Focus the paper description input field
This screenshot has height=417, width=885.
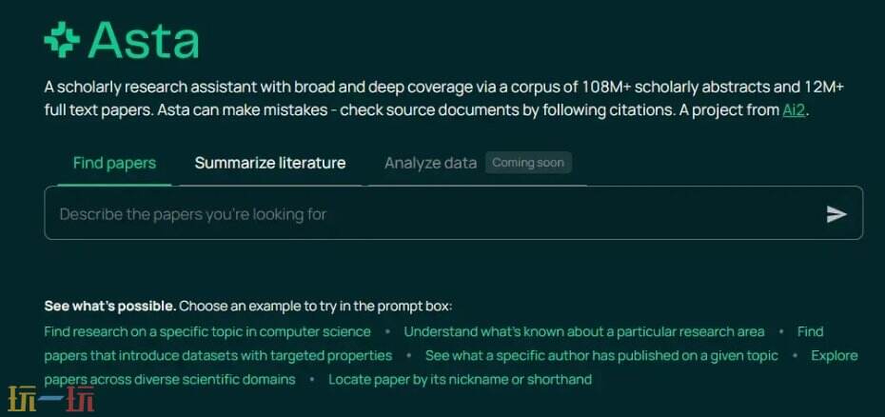[428, 214]
